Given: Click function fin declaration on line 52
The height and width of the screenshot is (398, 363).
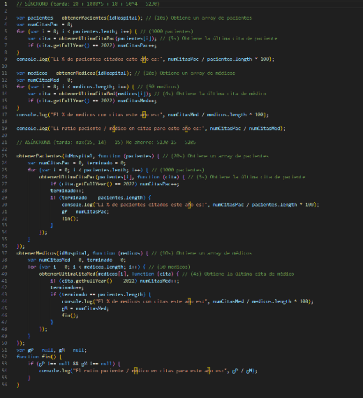Looking at the screenshot, I should [38, 356].
